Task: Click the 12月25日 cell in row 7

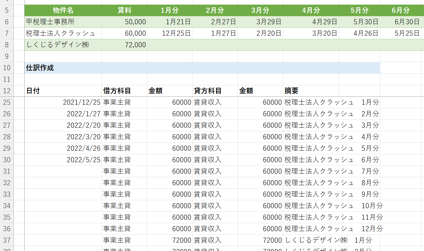Action: (170, 34)
